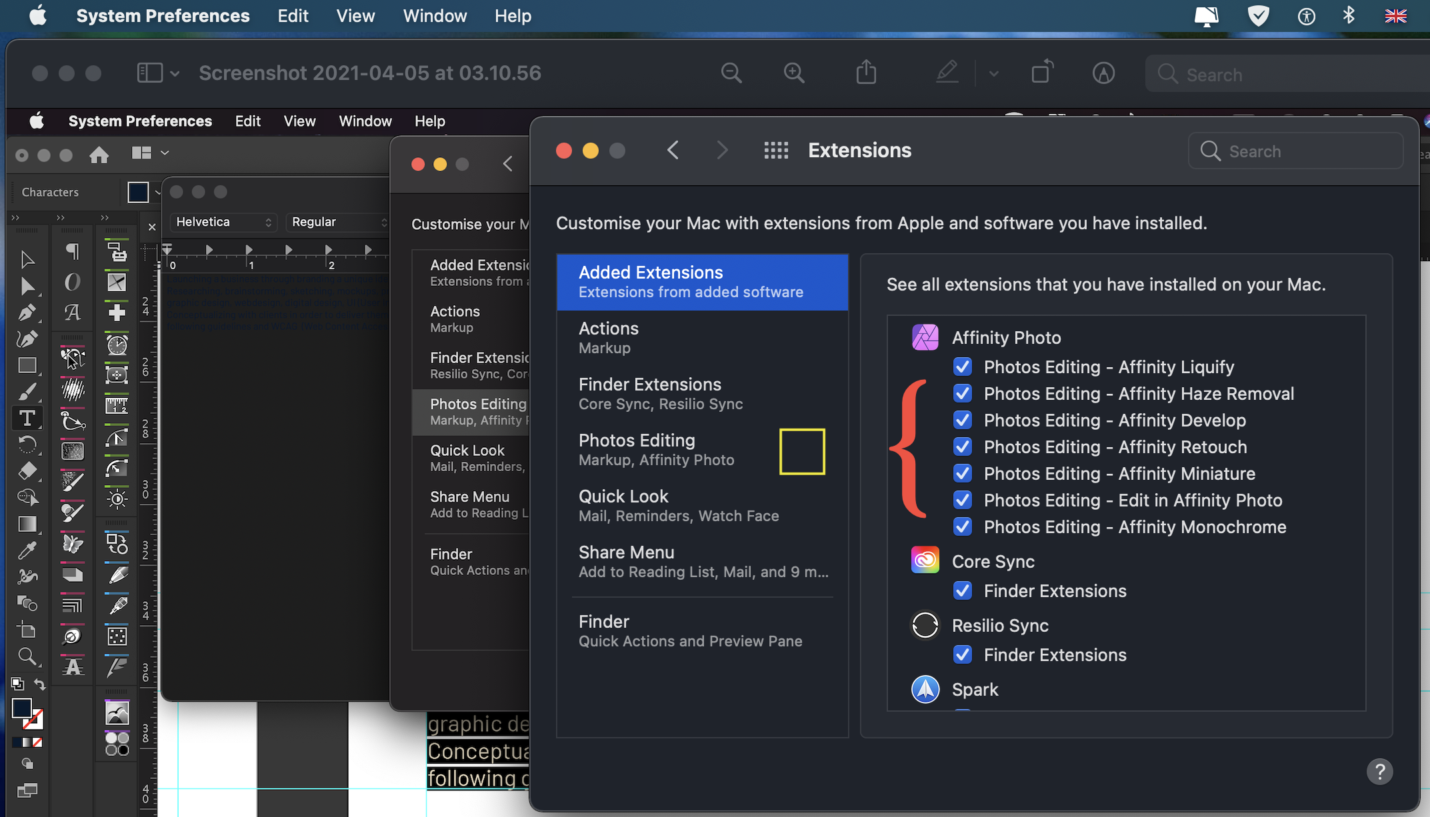Uncheck Photos Editing – Affinity Retouch
Image resolution: width=1430 pixels, height=817 pixels.
pyautogui.click(x=962, y=446)
